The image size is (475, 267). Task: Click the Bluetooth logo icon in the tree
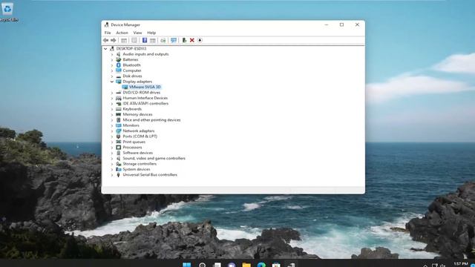119,65
